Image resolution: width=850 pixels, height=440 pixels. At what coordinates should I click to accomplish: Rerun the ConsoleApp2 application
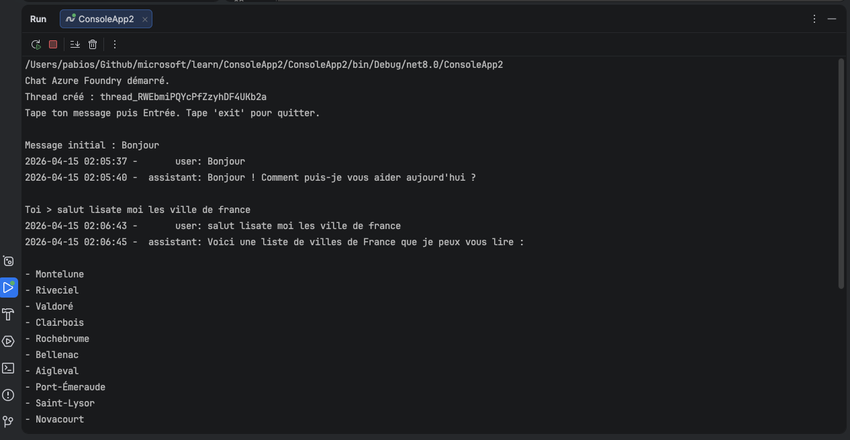coord(36,44)
